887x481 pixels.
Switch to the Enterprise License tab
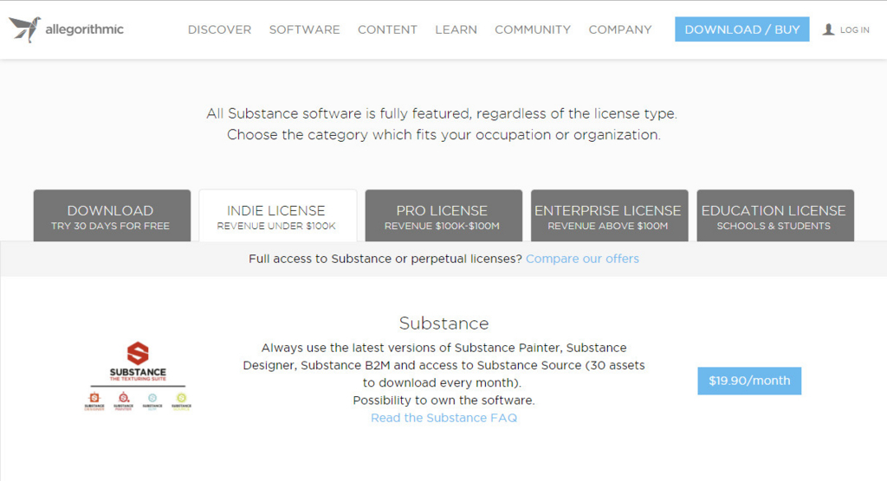coord(609,216)
